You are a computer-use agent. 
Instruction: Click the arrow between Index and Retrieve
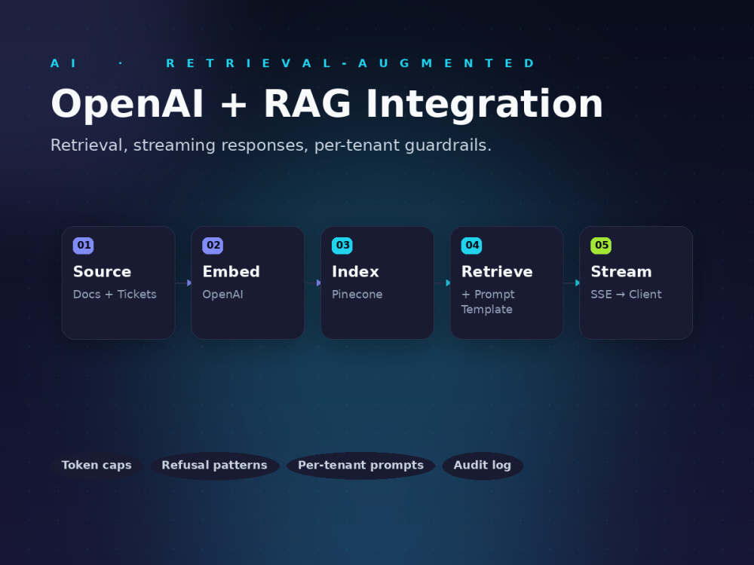(x=442, y=283)
